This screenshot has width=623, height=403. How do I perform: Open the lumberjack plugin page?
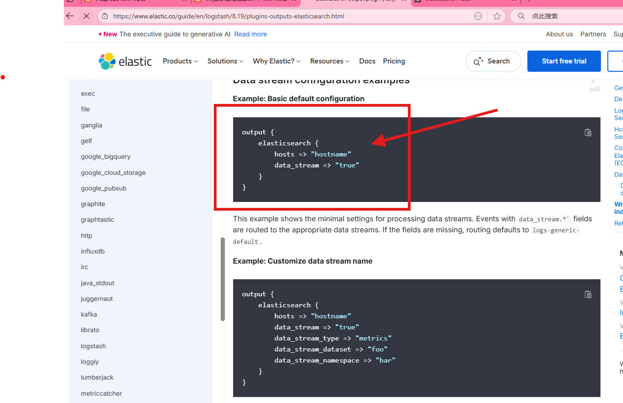(97, 377)
